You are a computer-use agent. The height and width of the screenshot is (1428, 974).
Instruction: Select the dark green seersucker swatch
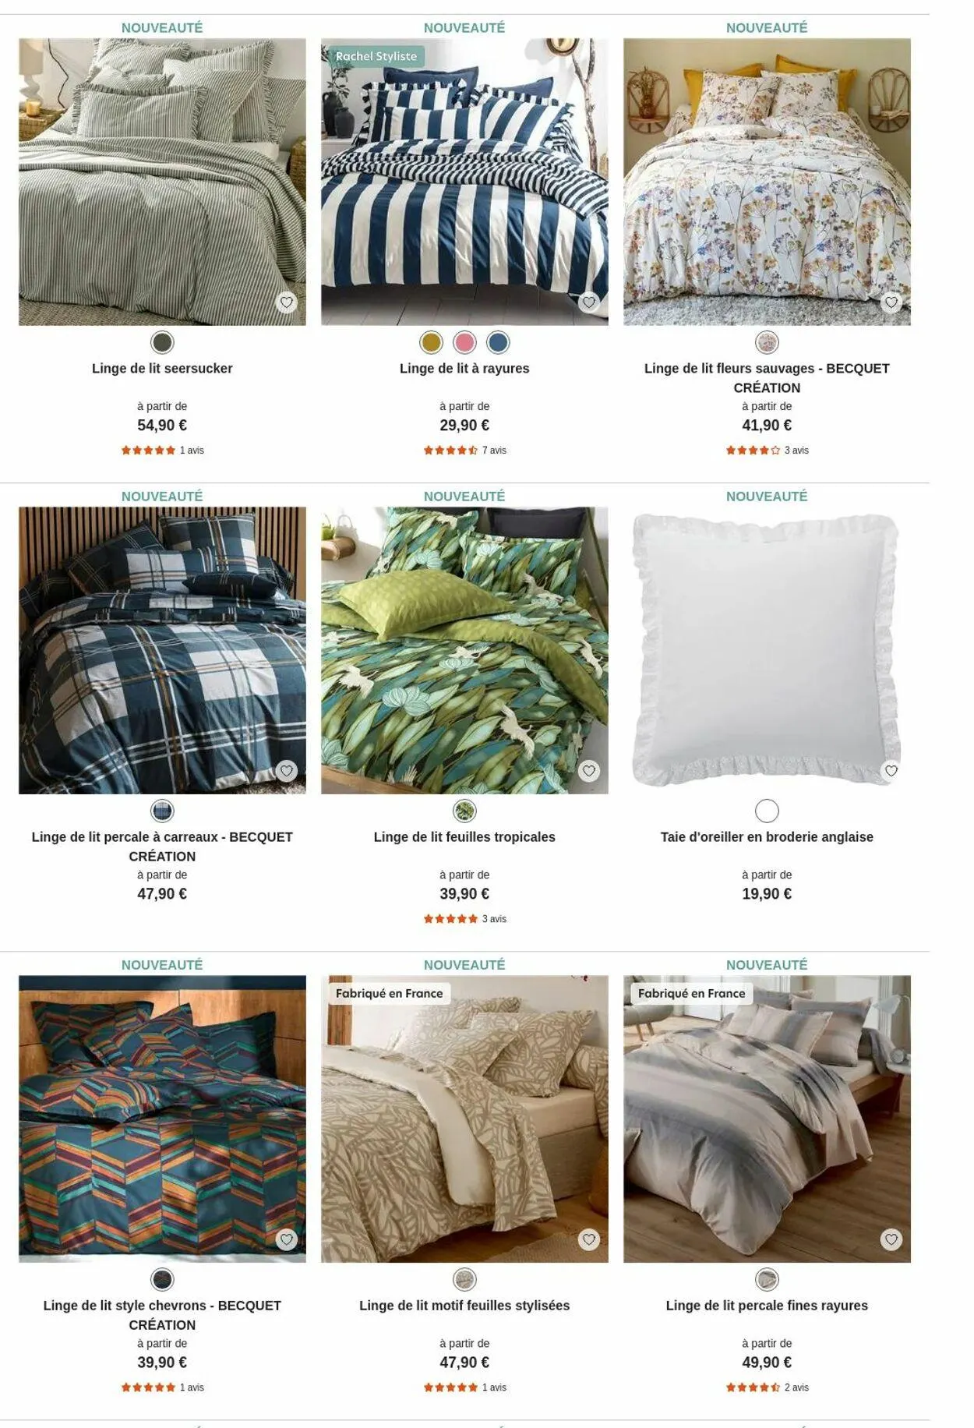162,342
